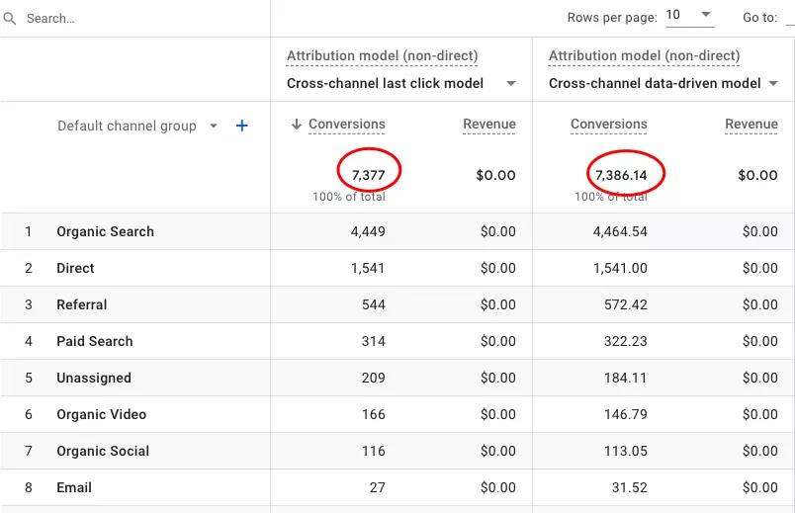
Task: Select the Organic Video row label
Action: pos(102,414)
